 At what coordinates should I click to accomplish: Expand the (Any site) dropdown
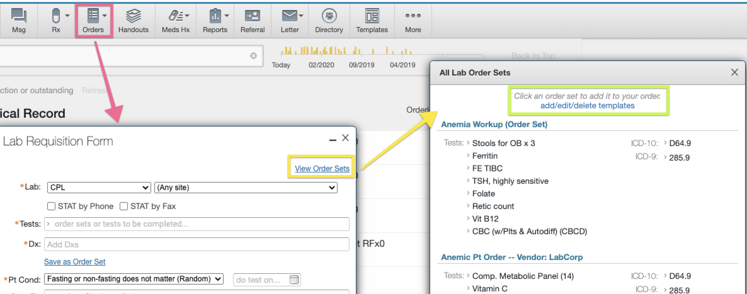246,188
